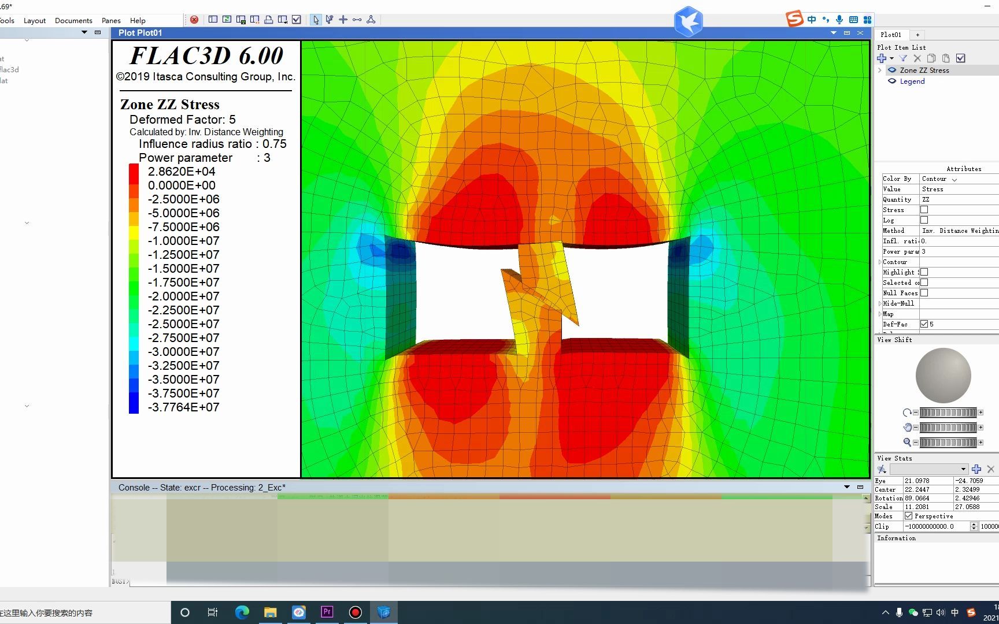
Task: Toggle the Def-Fac checkbox
Action: click(924, 324)
